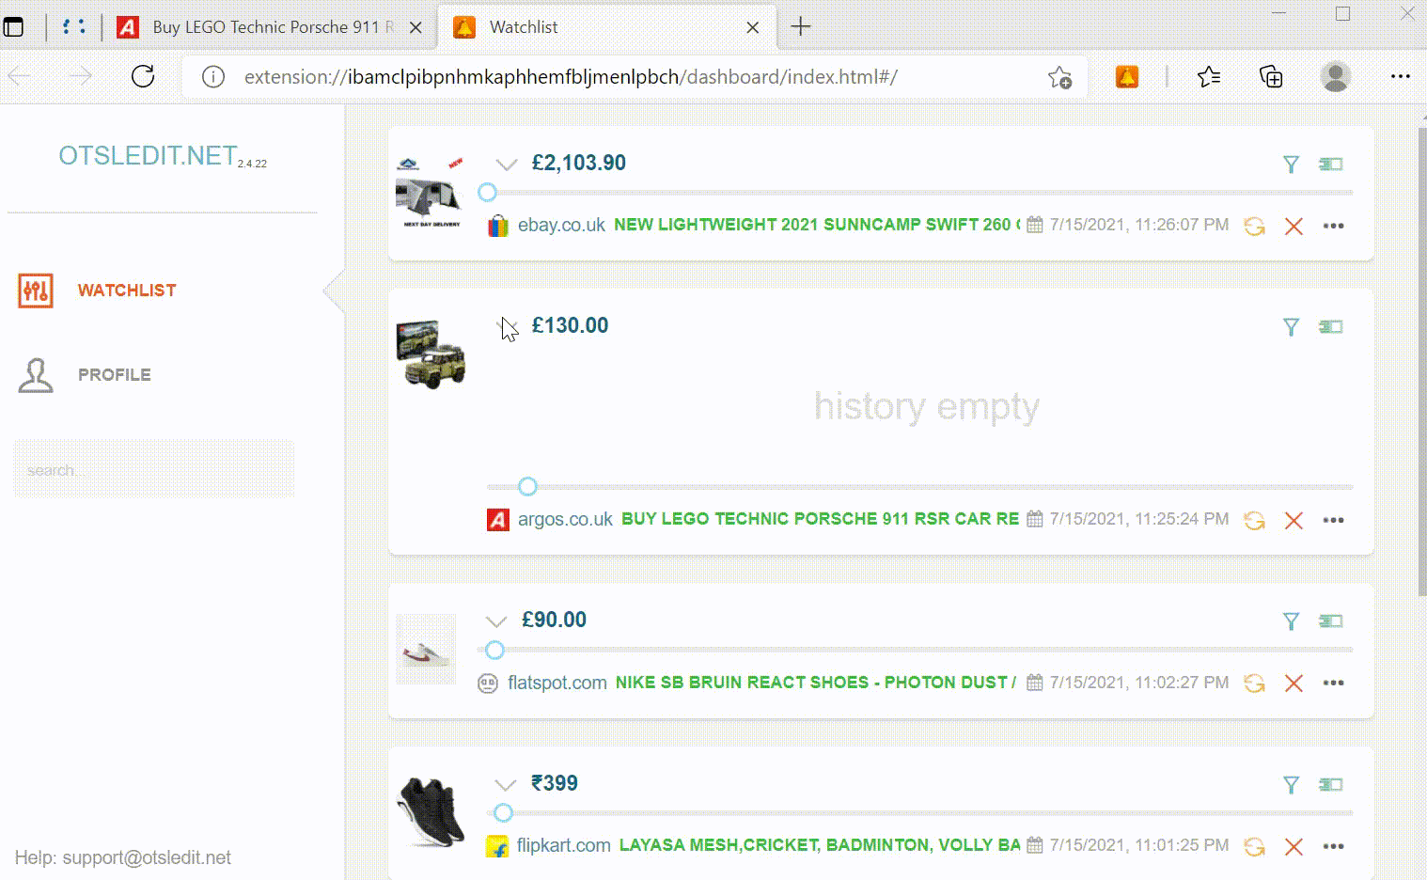Collapse history for the £130.00 item
The image size is (1427, 880).
tap(507, 327)
